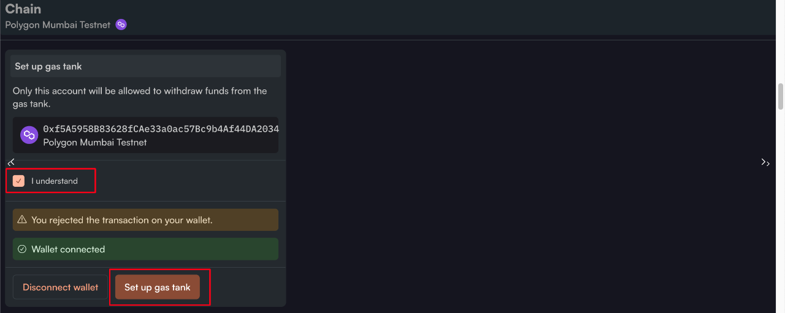
Task: Click the Polygon Mumbai Testnet label below address
Action: click(95, 142)
